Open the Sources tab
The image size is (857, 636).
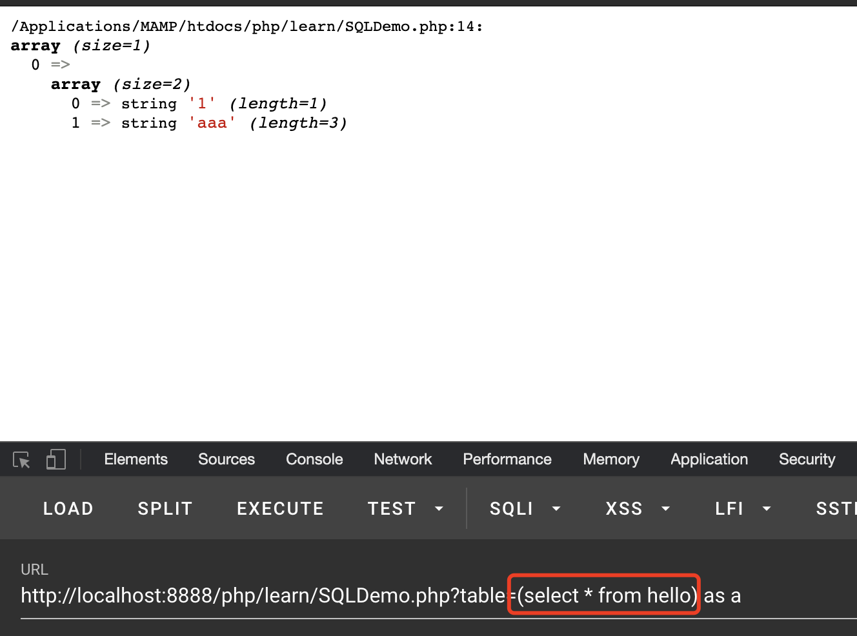[x=226, y=459]
